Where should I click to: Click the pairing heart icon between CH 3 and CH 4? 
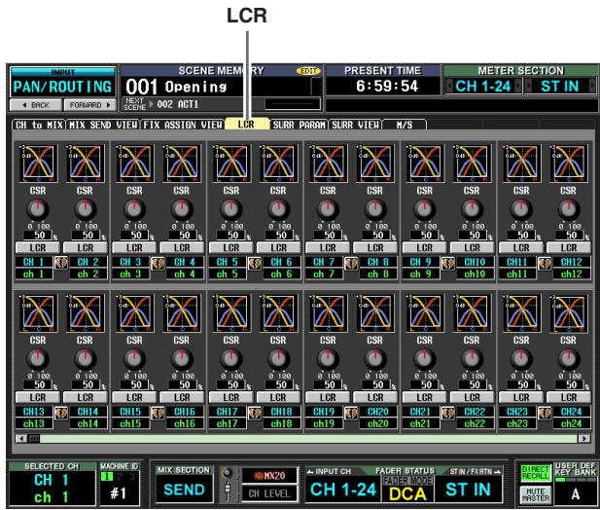(158, 263)
